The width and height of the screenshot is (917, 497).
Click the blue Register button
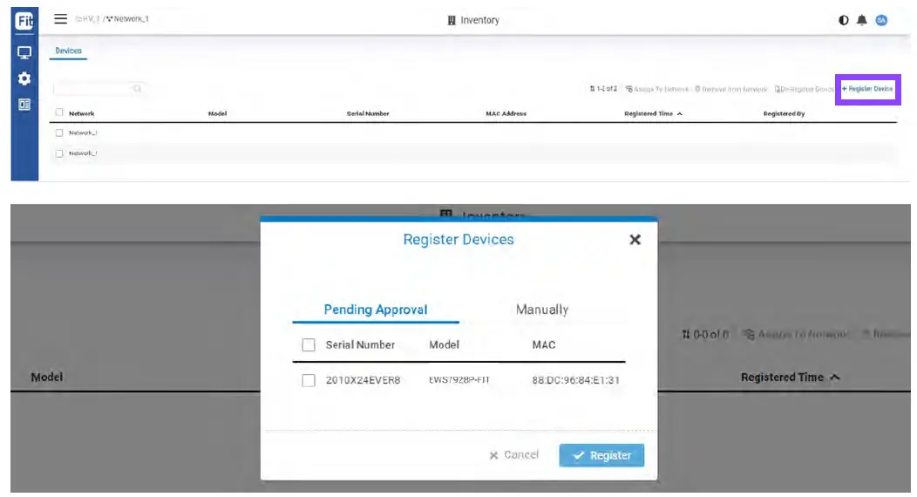tap(601, 455)
